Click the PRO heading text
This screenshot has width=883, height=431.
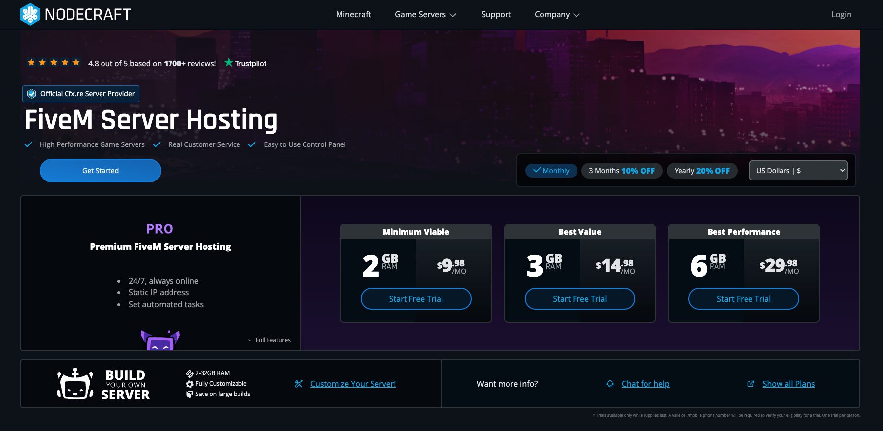(160, 229)
